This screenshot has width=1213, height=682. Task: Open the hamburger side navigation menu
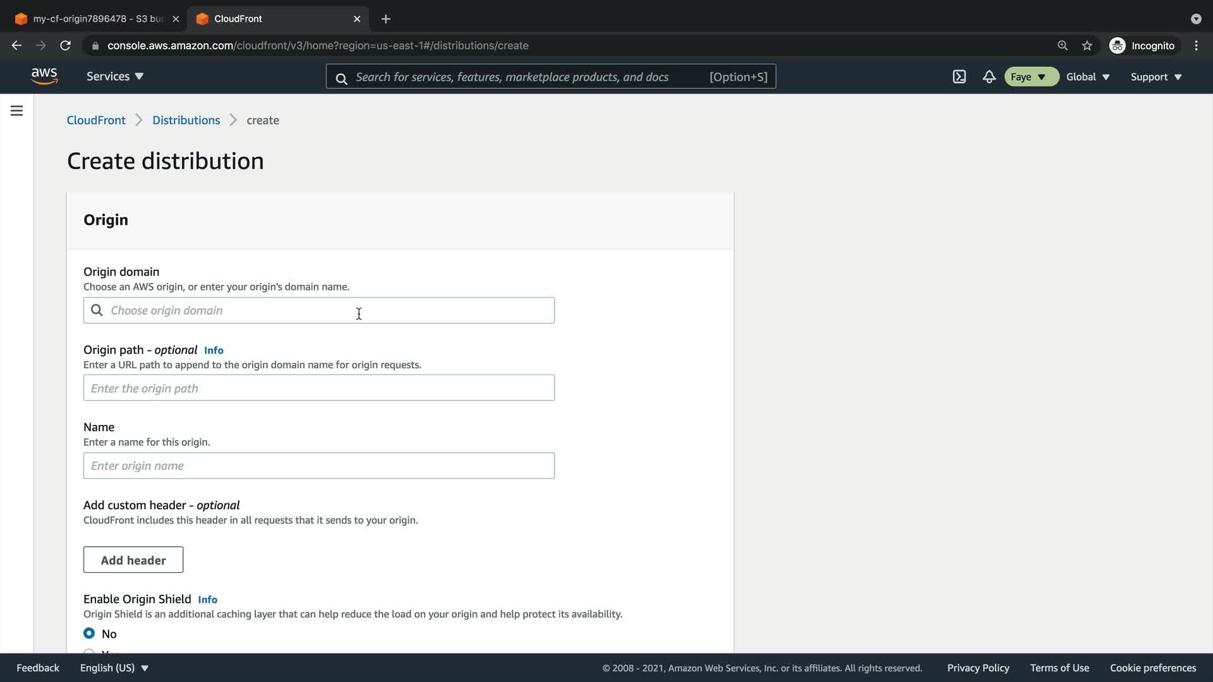(17, 111)
